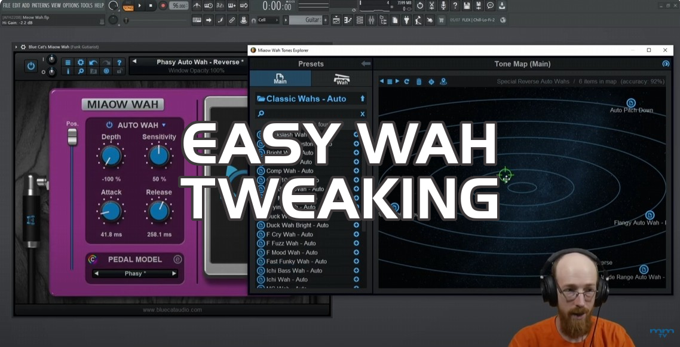This screenshot has height=347, width=680.
Task: Toggle the Miaow Wah plugin power bypass button
Action: click(31, 66)
